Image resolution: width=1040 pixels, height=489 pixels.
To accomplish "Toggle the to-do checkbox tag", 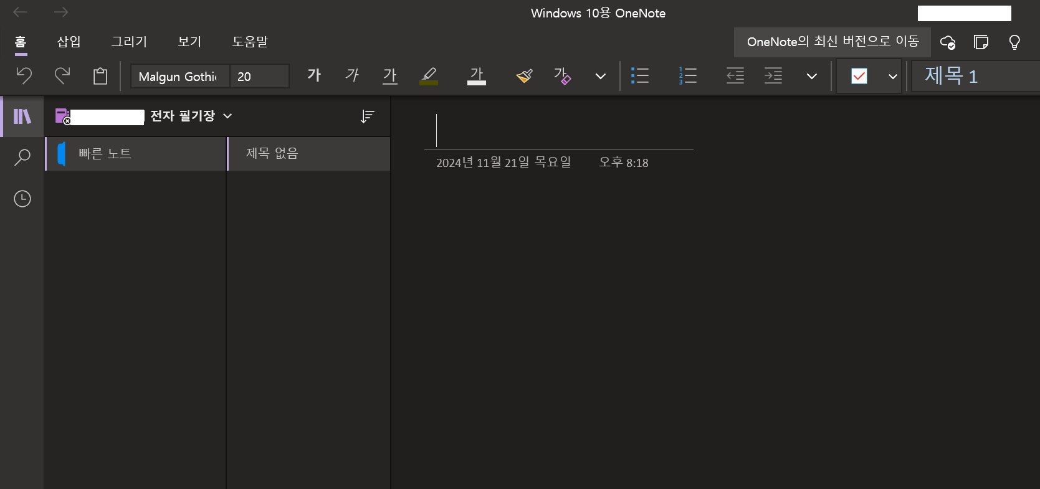I will coord(859,76).
